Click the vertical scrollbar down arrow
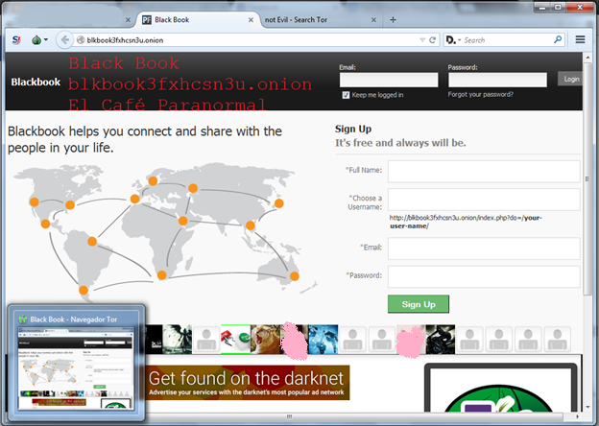599x426 pixels. point(587,407)
